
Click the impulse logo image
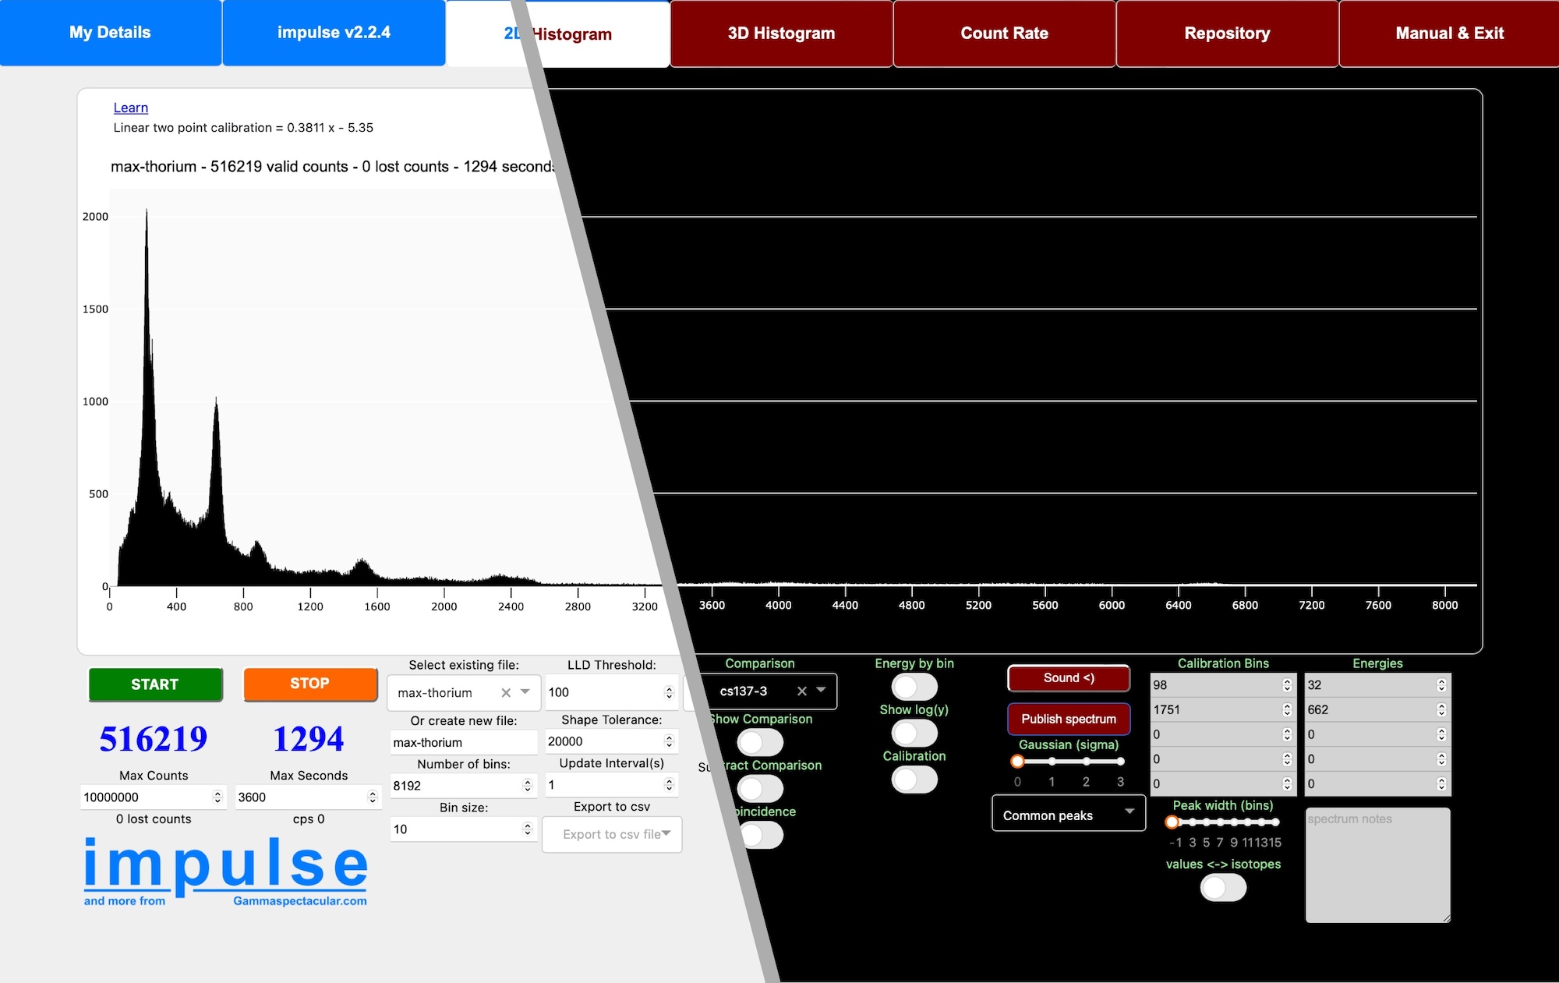click(x=225, y=871)
